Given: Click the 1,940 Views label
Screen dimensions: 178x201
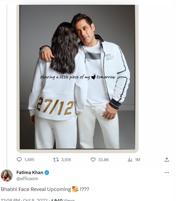Looking at the screenshot, I should pyautogui.click(x=63, y=200).
